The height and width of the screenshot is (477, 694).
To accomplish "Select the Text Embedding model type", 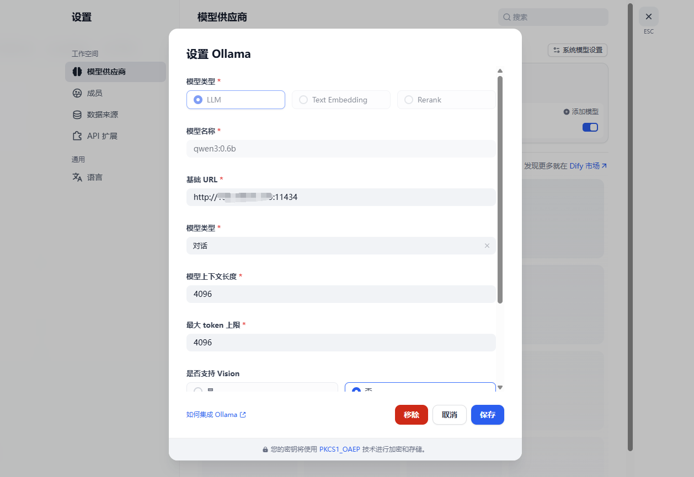I will 341,100.
